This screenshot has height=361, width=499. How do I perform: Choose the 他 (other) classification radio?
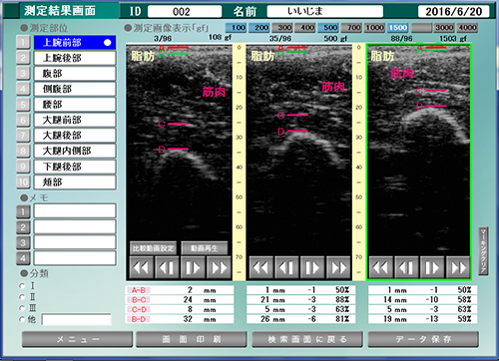click(x=22, y=319)
